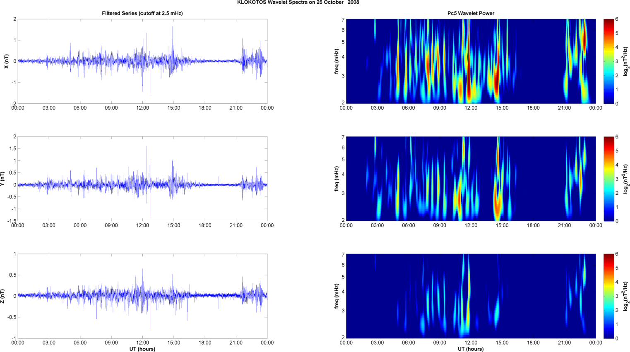630x352 pixels.
Task: Select freq (mHz) label of middle spectrogram
Action: 337,179
